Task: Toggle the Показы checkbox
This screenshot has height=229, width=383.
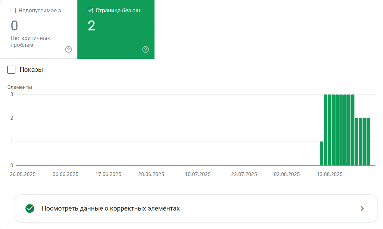Action: (11, 70)
